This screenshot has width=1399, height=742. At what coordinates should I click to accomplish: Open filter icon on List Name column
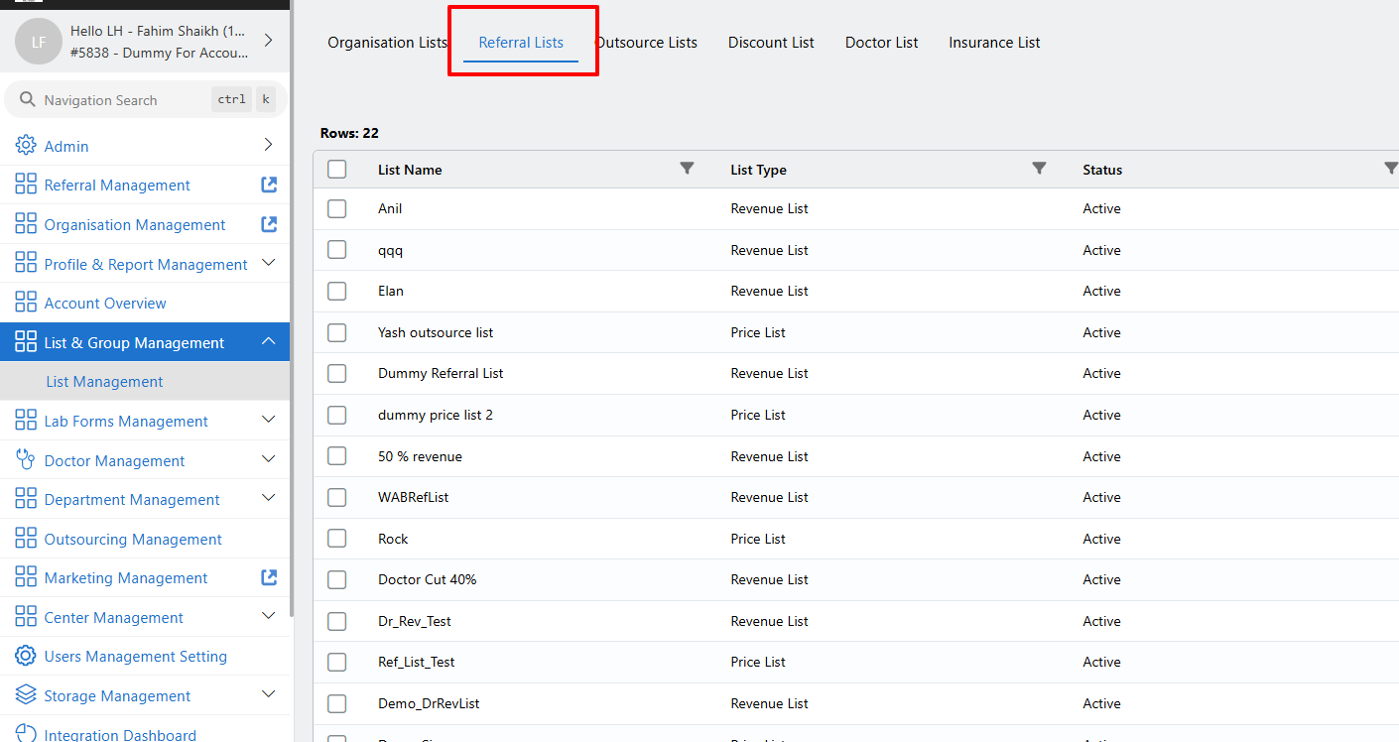coord(687,169)
